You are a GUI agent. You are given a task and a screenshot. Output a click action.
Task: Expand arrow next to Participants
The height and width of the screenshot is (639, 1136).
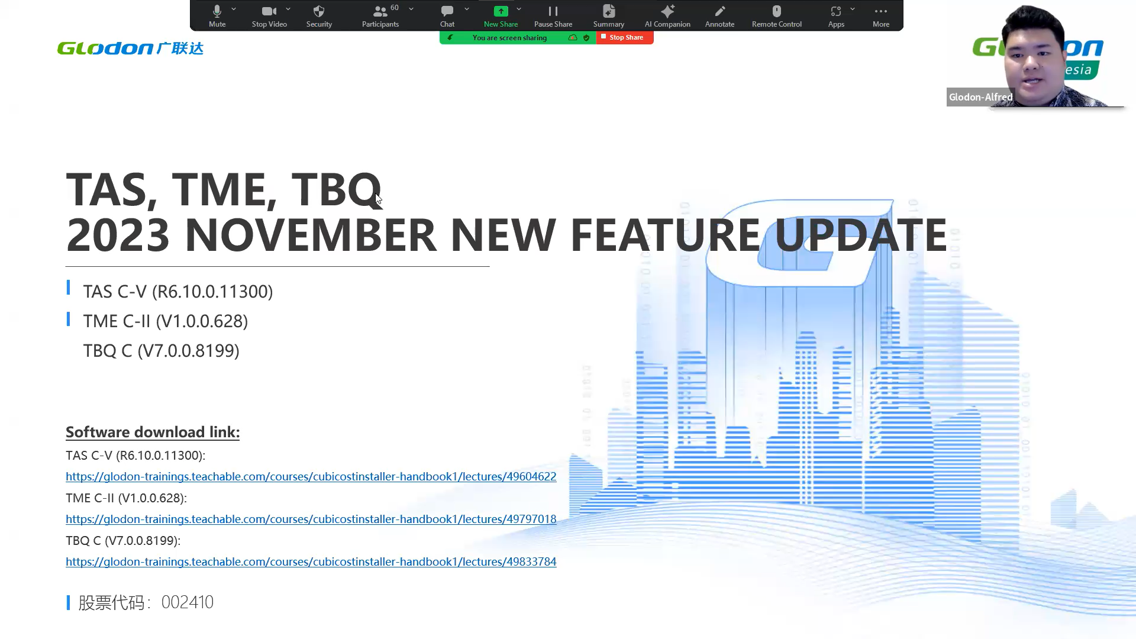tap(411, 9)
